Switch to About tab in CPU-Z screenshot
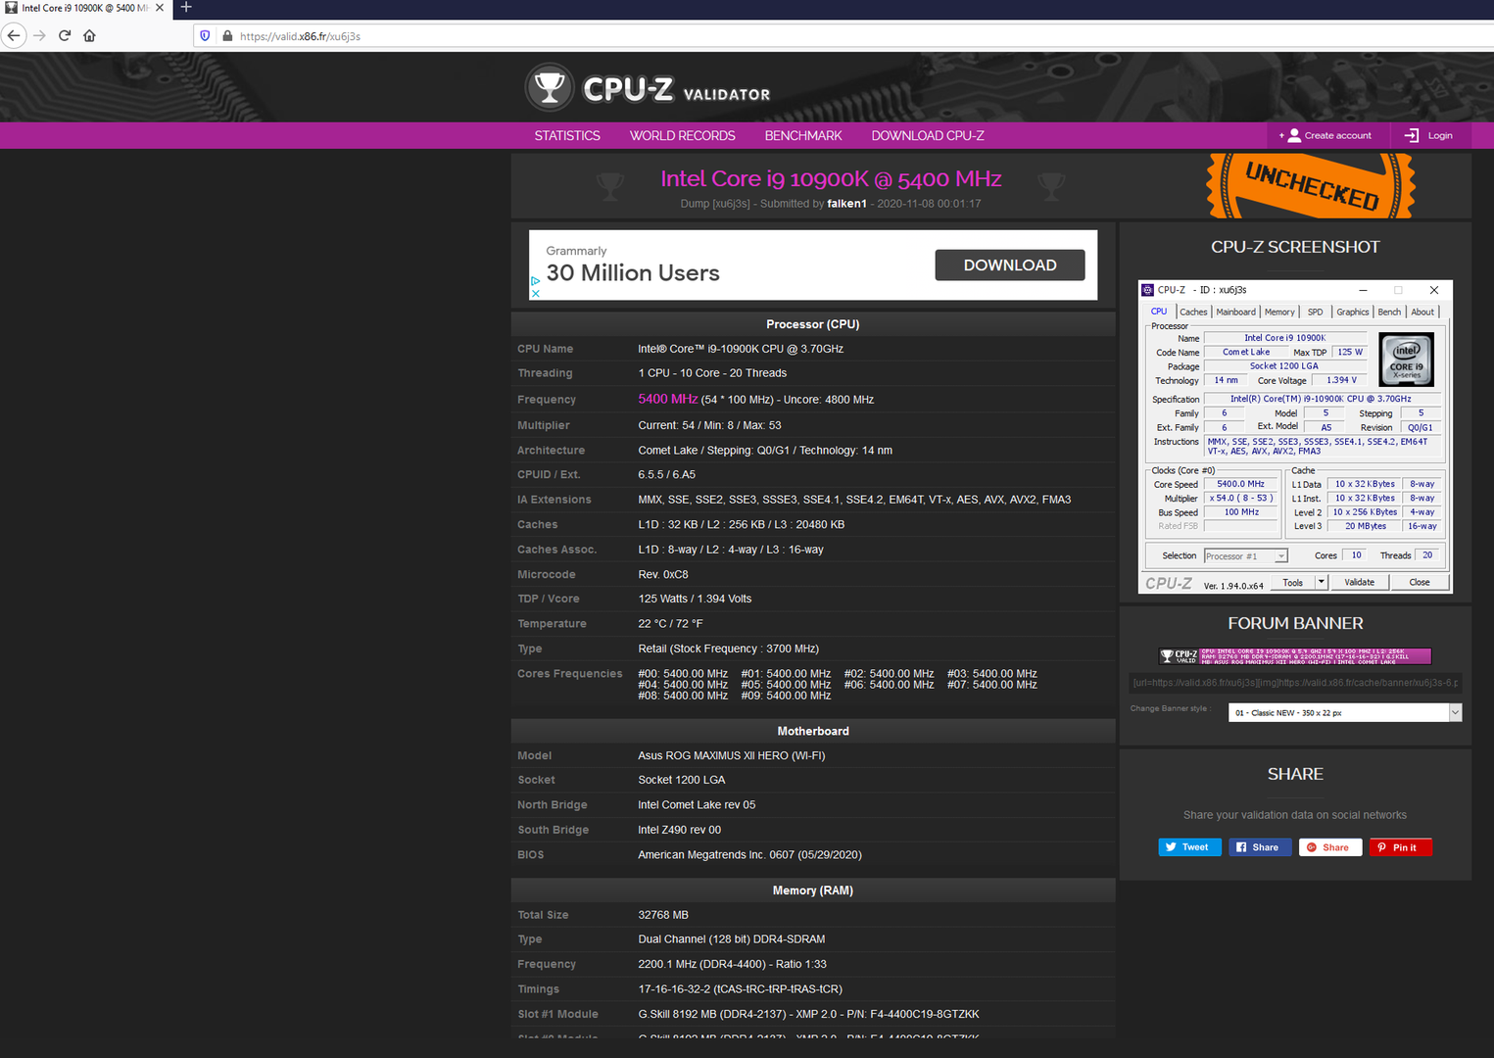Image resolution: width=1494 pixels, height=1058 pixels. click(1422, 313)
